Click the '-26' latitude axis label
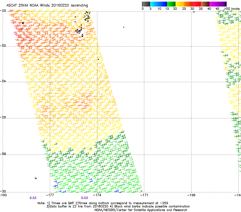241x212 pixels. pos(3,117)
